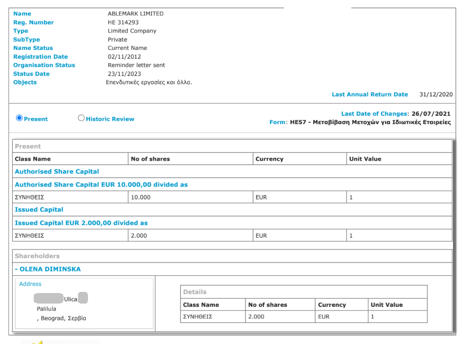The image size is (462, 344).
Task: Click ΣΥΝΗΘΕΙΣ in the Details table
Action: click(x=198, y=317)
